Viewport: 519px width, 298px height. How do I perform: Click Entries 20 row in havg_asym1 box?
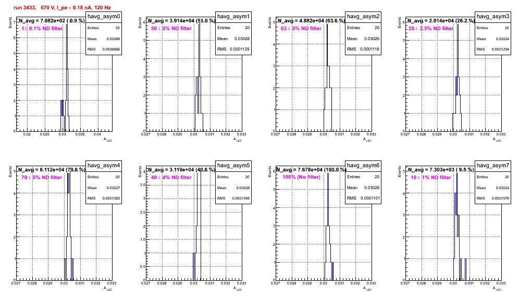(x=233, y=28)
